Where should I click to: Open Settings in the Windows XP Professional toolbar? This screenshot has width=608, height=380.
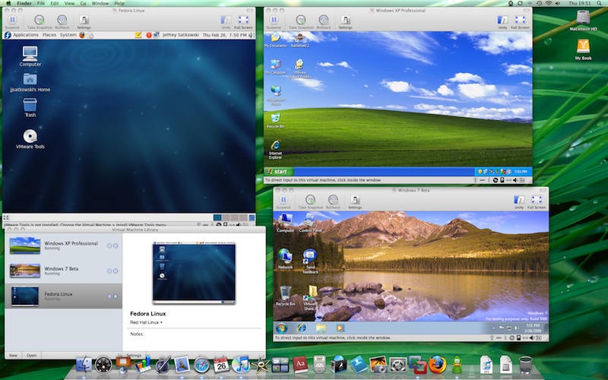point(345,22)
